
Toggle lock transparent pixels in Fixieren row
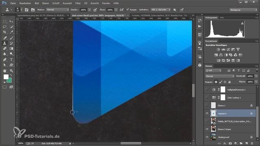(216, 82)
